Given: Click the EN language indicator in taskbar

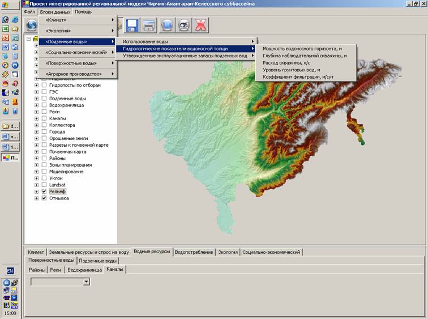Looking at the screenshot, I should [x=10, y=271].
